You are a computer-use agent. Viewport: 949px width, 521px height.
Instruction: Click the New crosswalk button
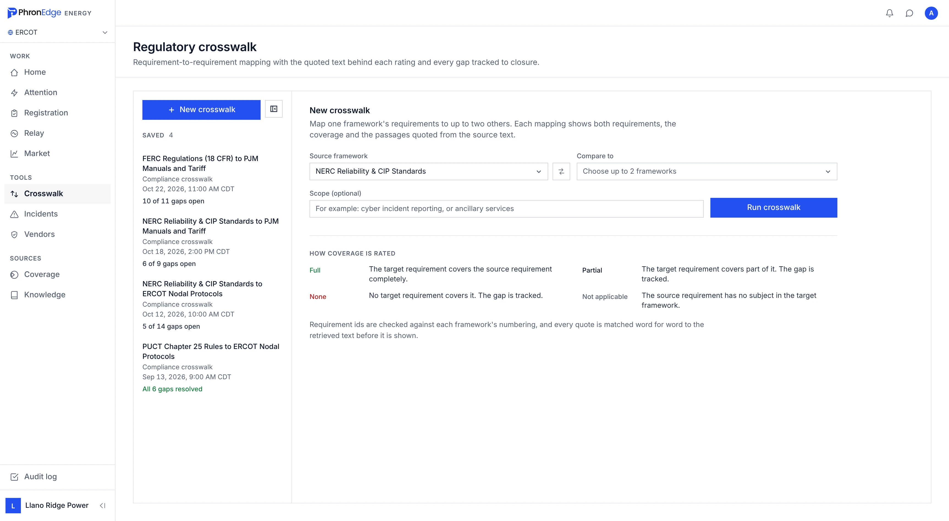tap(201, 110)
